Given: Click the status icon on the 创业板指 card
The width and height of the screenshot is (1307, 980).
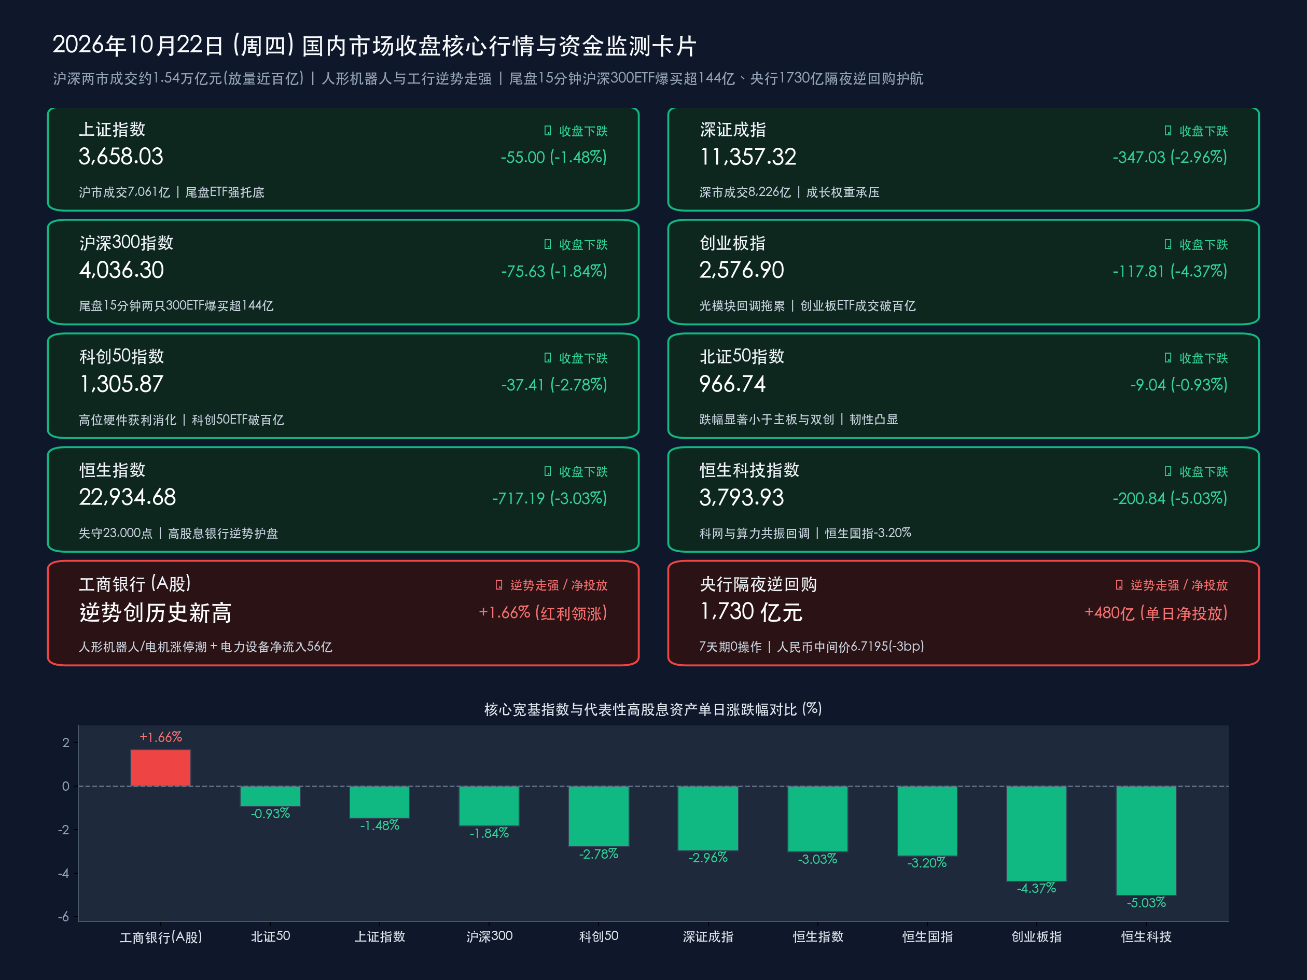Looking at the screenshot, I should click(1167, 244).
